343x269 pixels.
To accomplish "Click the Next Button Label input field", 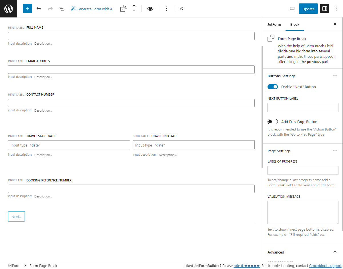I will click(303, 107).
